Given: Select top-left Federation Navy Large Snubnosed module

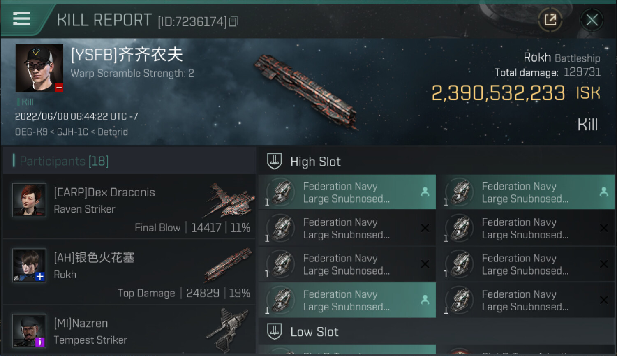Looking at the screenshot, I should 347,192.
